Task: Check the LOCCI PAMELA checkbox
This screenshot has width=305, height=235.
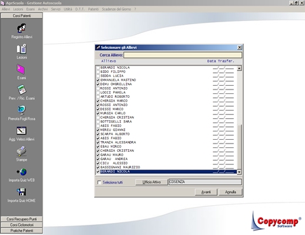Action: click(x=98, y=93)
